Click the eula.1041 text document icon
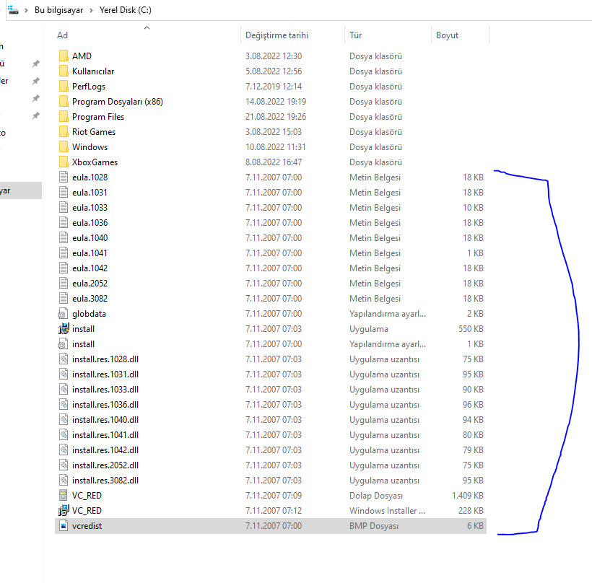This screenshot has height=583, width=592. 64,253
